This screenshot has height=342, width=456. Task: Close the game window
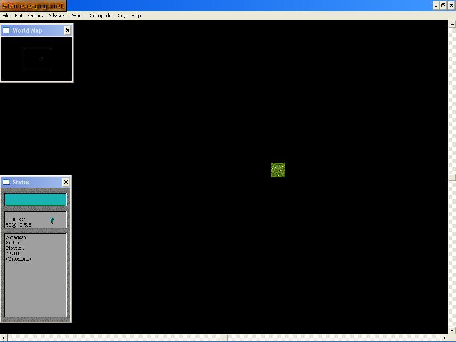[452, 5]
